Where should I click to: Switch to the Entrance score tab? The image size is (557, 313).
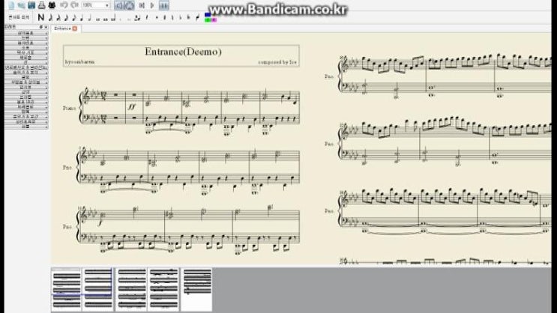[x=63, y=28]
